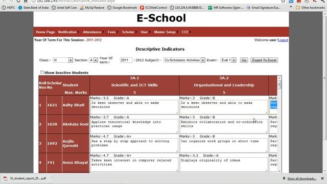Go to Home Page menu
The width and height of the screenshot is (327, 184).
[45, 32]
